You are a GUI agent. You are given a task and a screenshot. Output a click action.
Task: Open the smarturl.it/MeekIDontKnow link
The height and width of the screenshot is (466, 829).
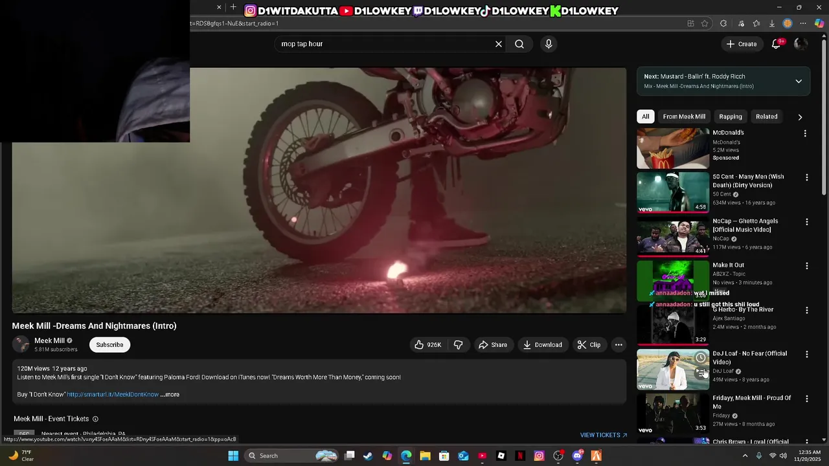point(113,394)
